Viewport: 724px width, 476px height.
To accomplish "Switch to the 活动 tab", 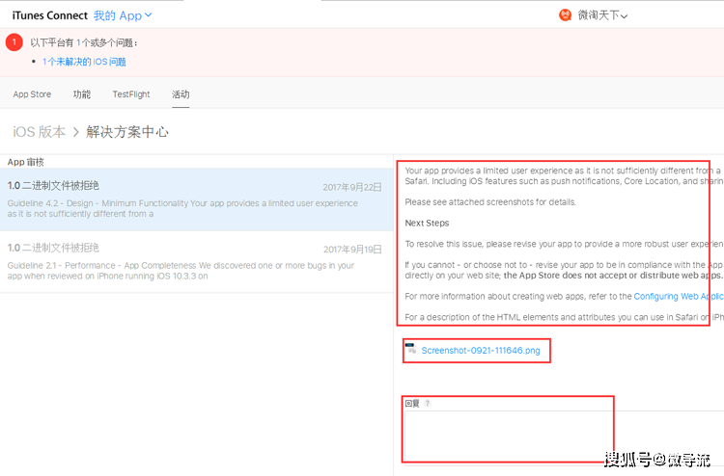I will coord(181,94).
